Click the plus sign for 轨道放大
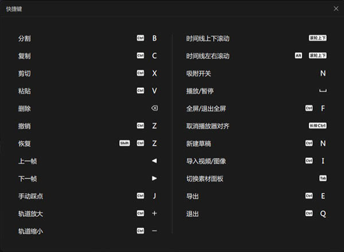Screen dimensions: 344x252 tap(154, 213)
